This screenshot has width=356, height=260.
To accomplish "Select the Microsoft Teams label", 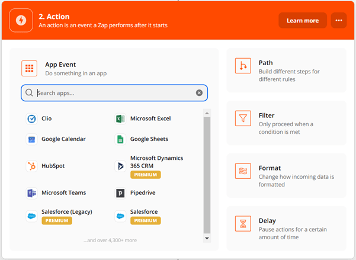I will (x=63, y=193).
